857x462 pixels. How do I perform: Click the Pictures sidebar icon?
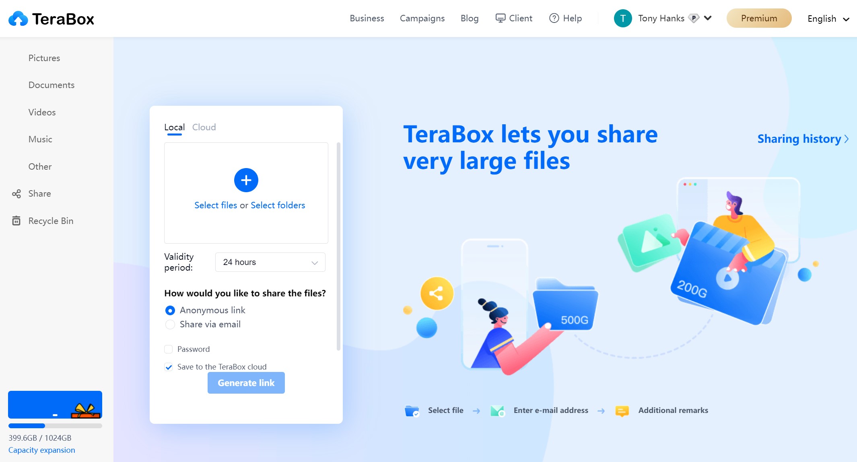click(x=44, y=57)
